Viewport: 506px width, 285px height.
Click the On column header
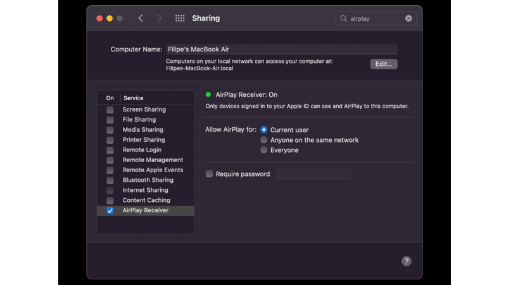point(110,98)
